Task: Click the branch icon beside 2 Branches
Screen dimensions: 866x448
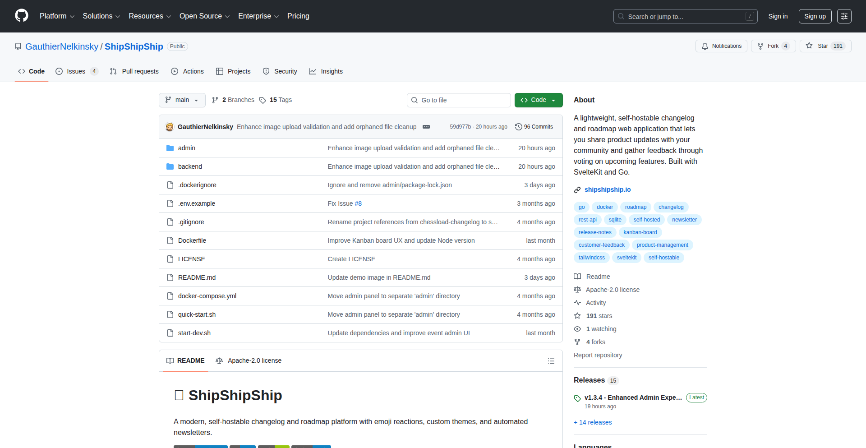Action: [215, 100]
